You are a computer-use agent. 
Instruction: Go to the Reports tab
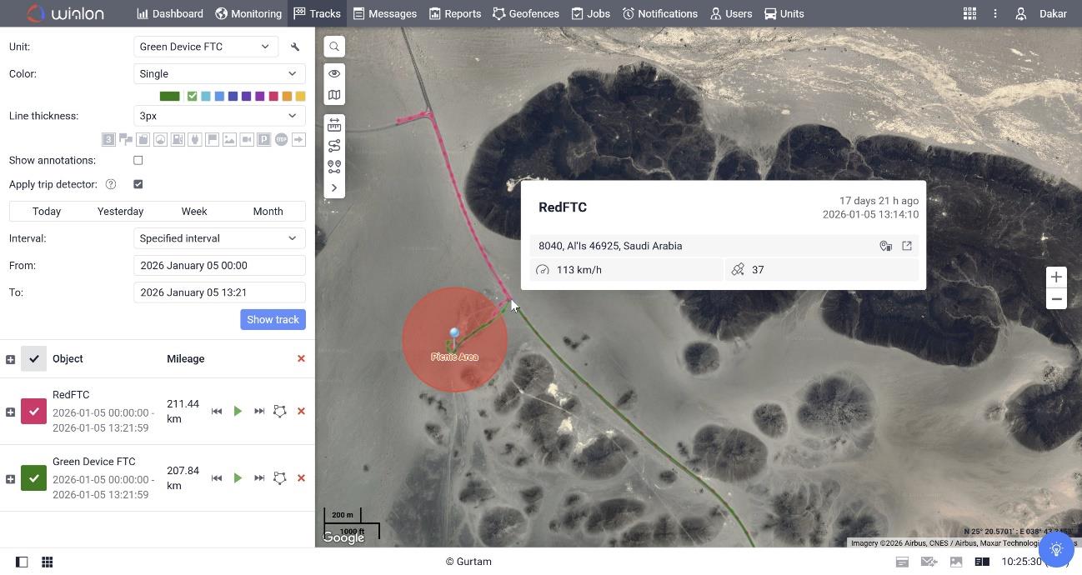point(455,13)
